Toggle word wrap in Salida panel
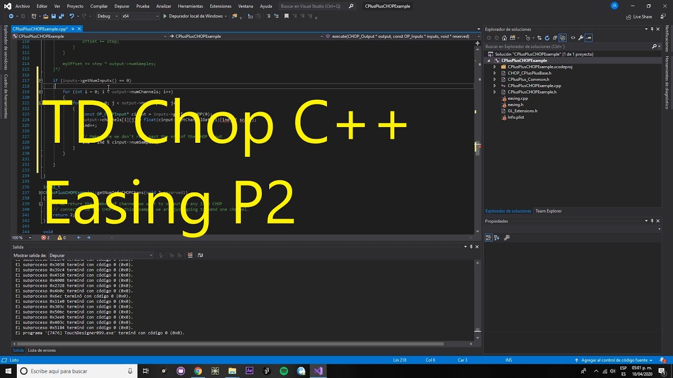 [200, 255]
